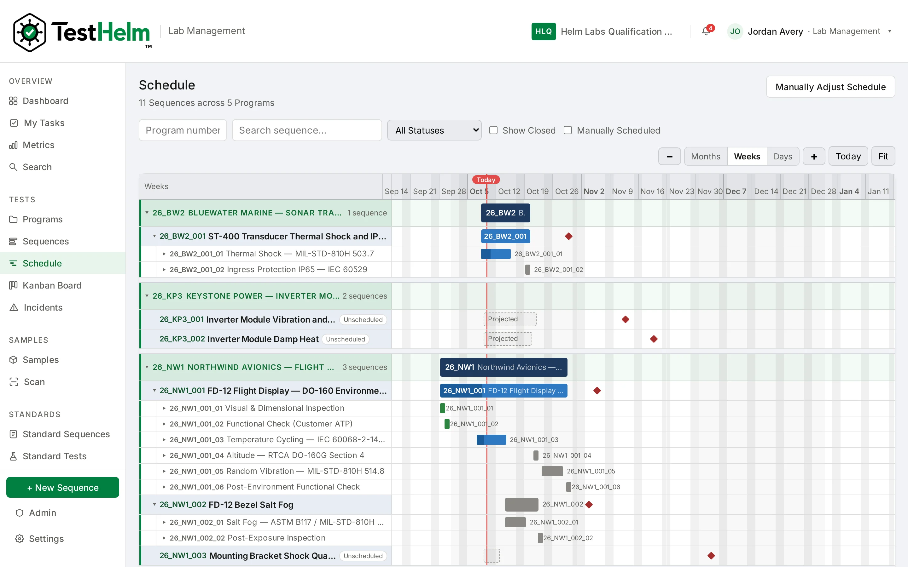This screenshot has height=567, width=908.
Task: Open notifications bell with badge
Action: coord(707,31)
